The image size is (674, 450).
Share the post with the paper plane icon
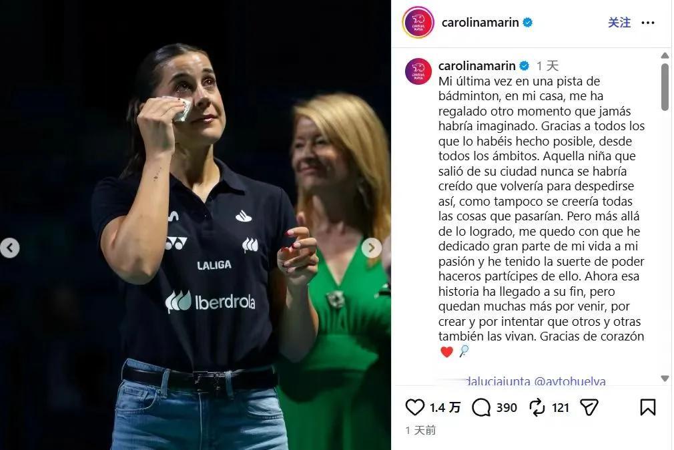589,407
